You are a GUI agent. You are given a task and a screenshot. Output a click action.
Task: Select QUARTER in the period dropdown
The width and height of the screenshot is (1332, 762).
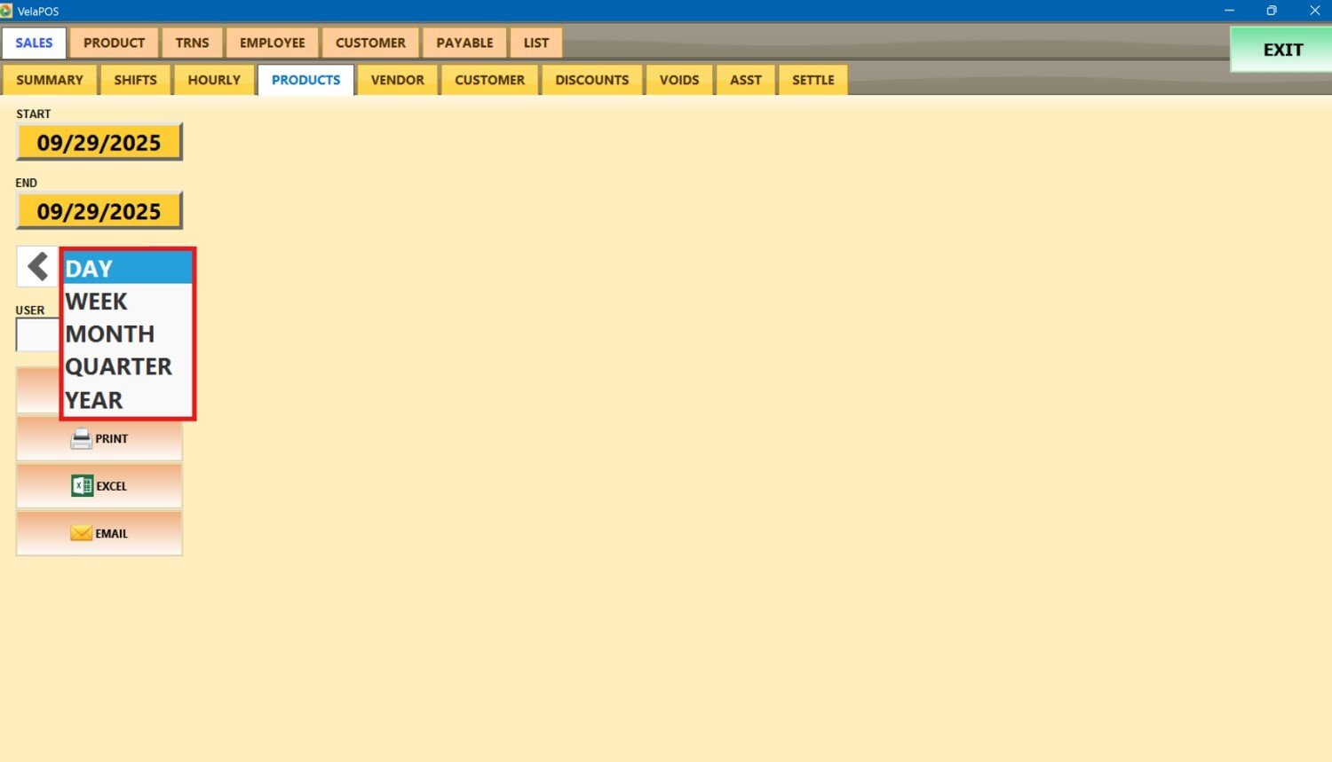127,367
